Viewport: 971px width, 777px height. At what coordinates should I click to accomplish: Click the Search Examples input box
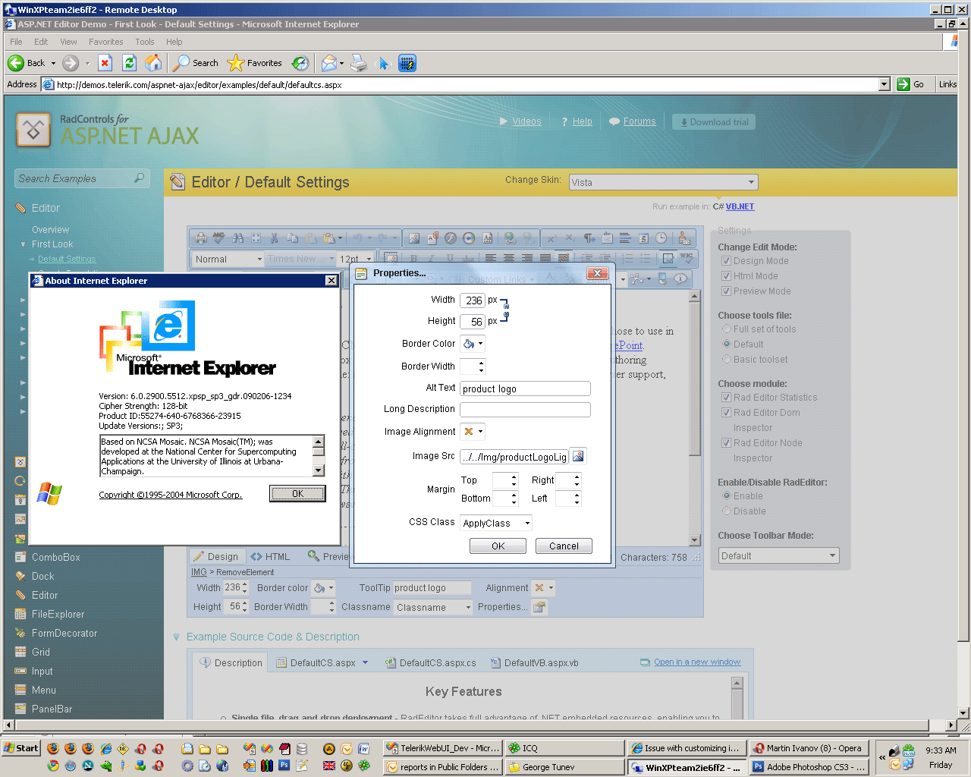point(82,178)
